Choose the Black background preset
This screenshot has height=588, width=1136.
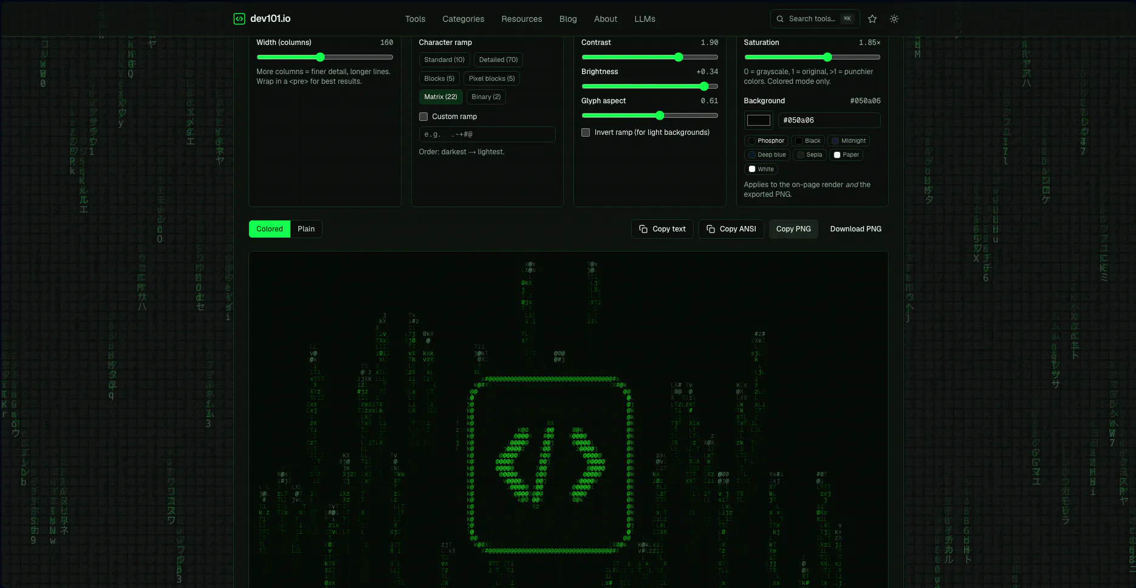pos(808,141)
